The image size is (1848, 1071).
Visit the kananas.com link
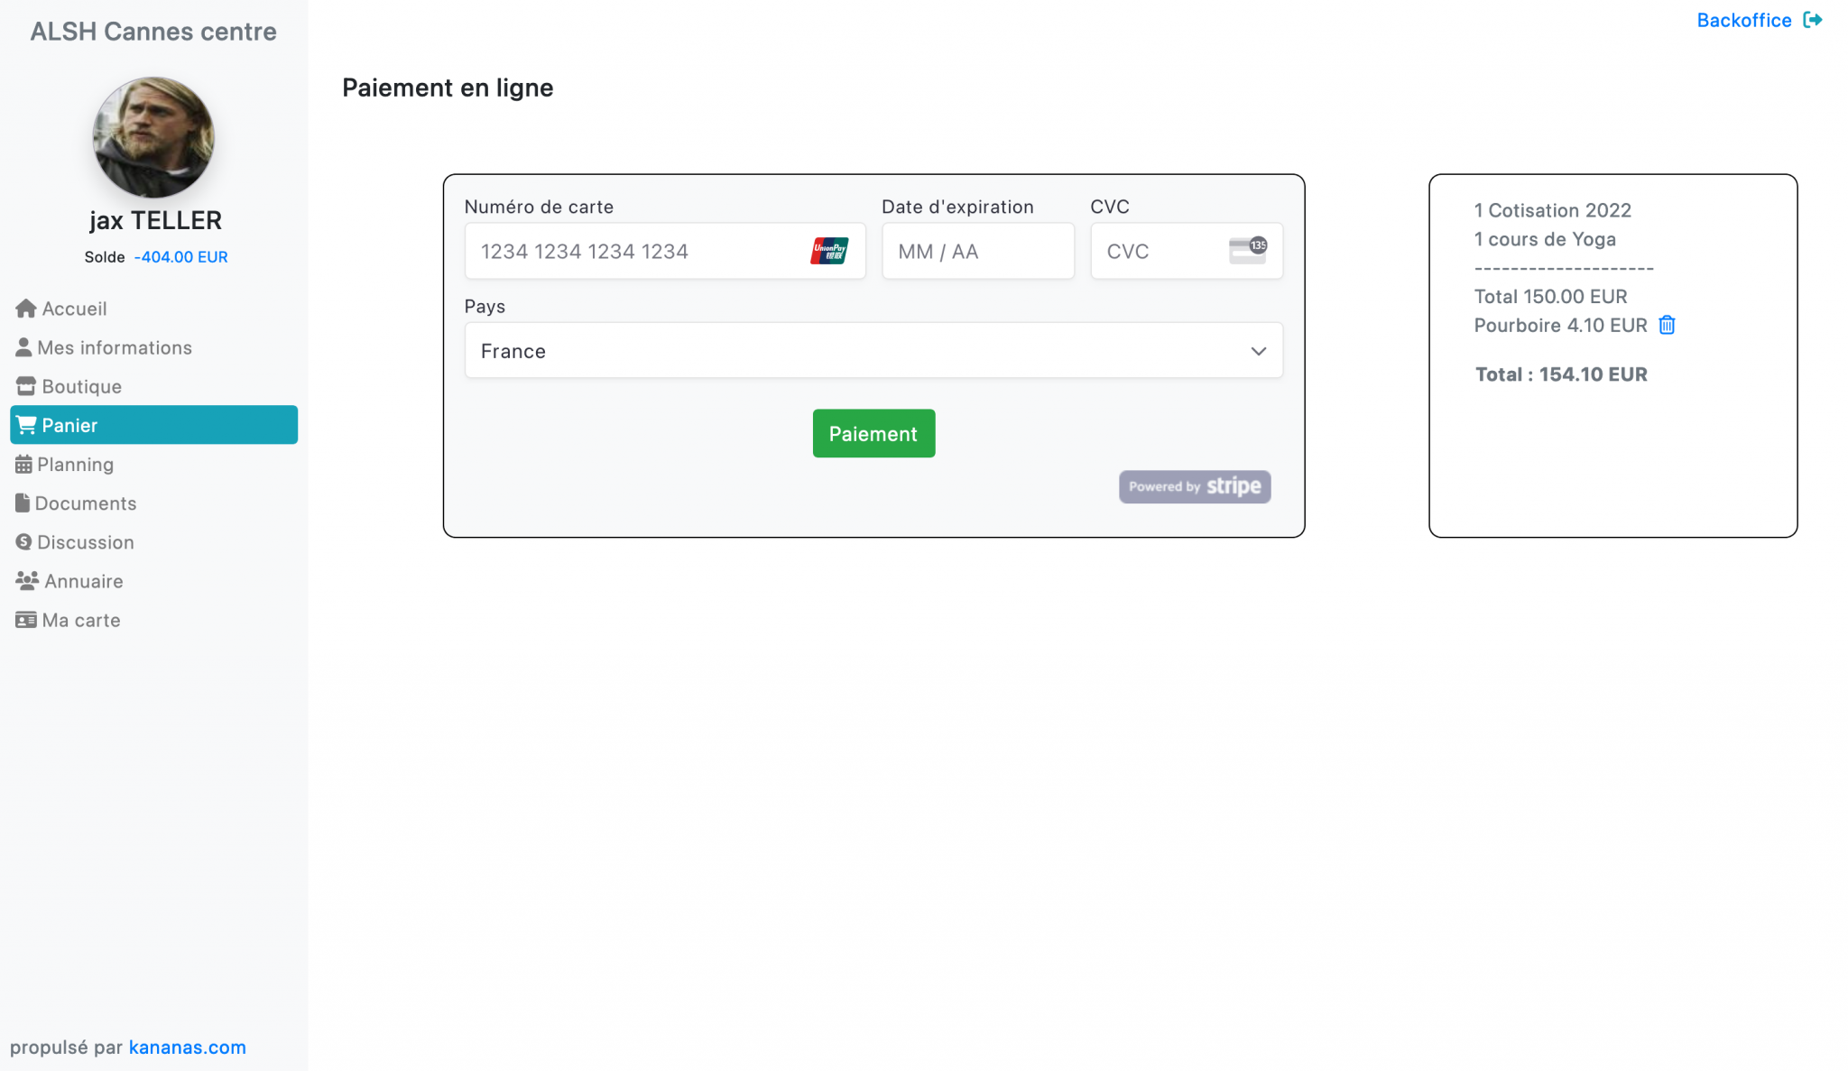(187, 1047)
